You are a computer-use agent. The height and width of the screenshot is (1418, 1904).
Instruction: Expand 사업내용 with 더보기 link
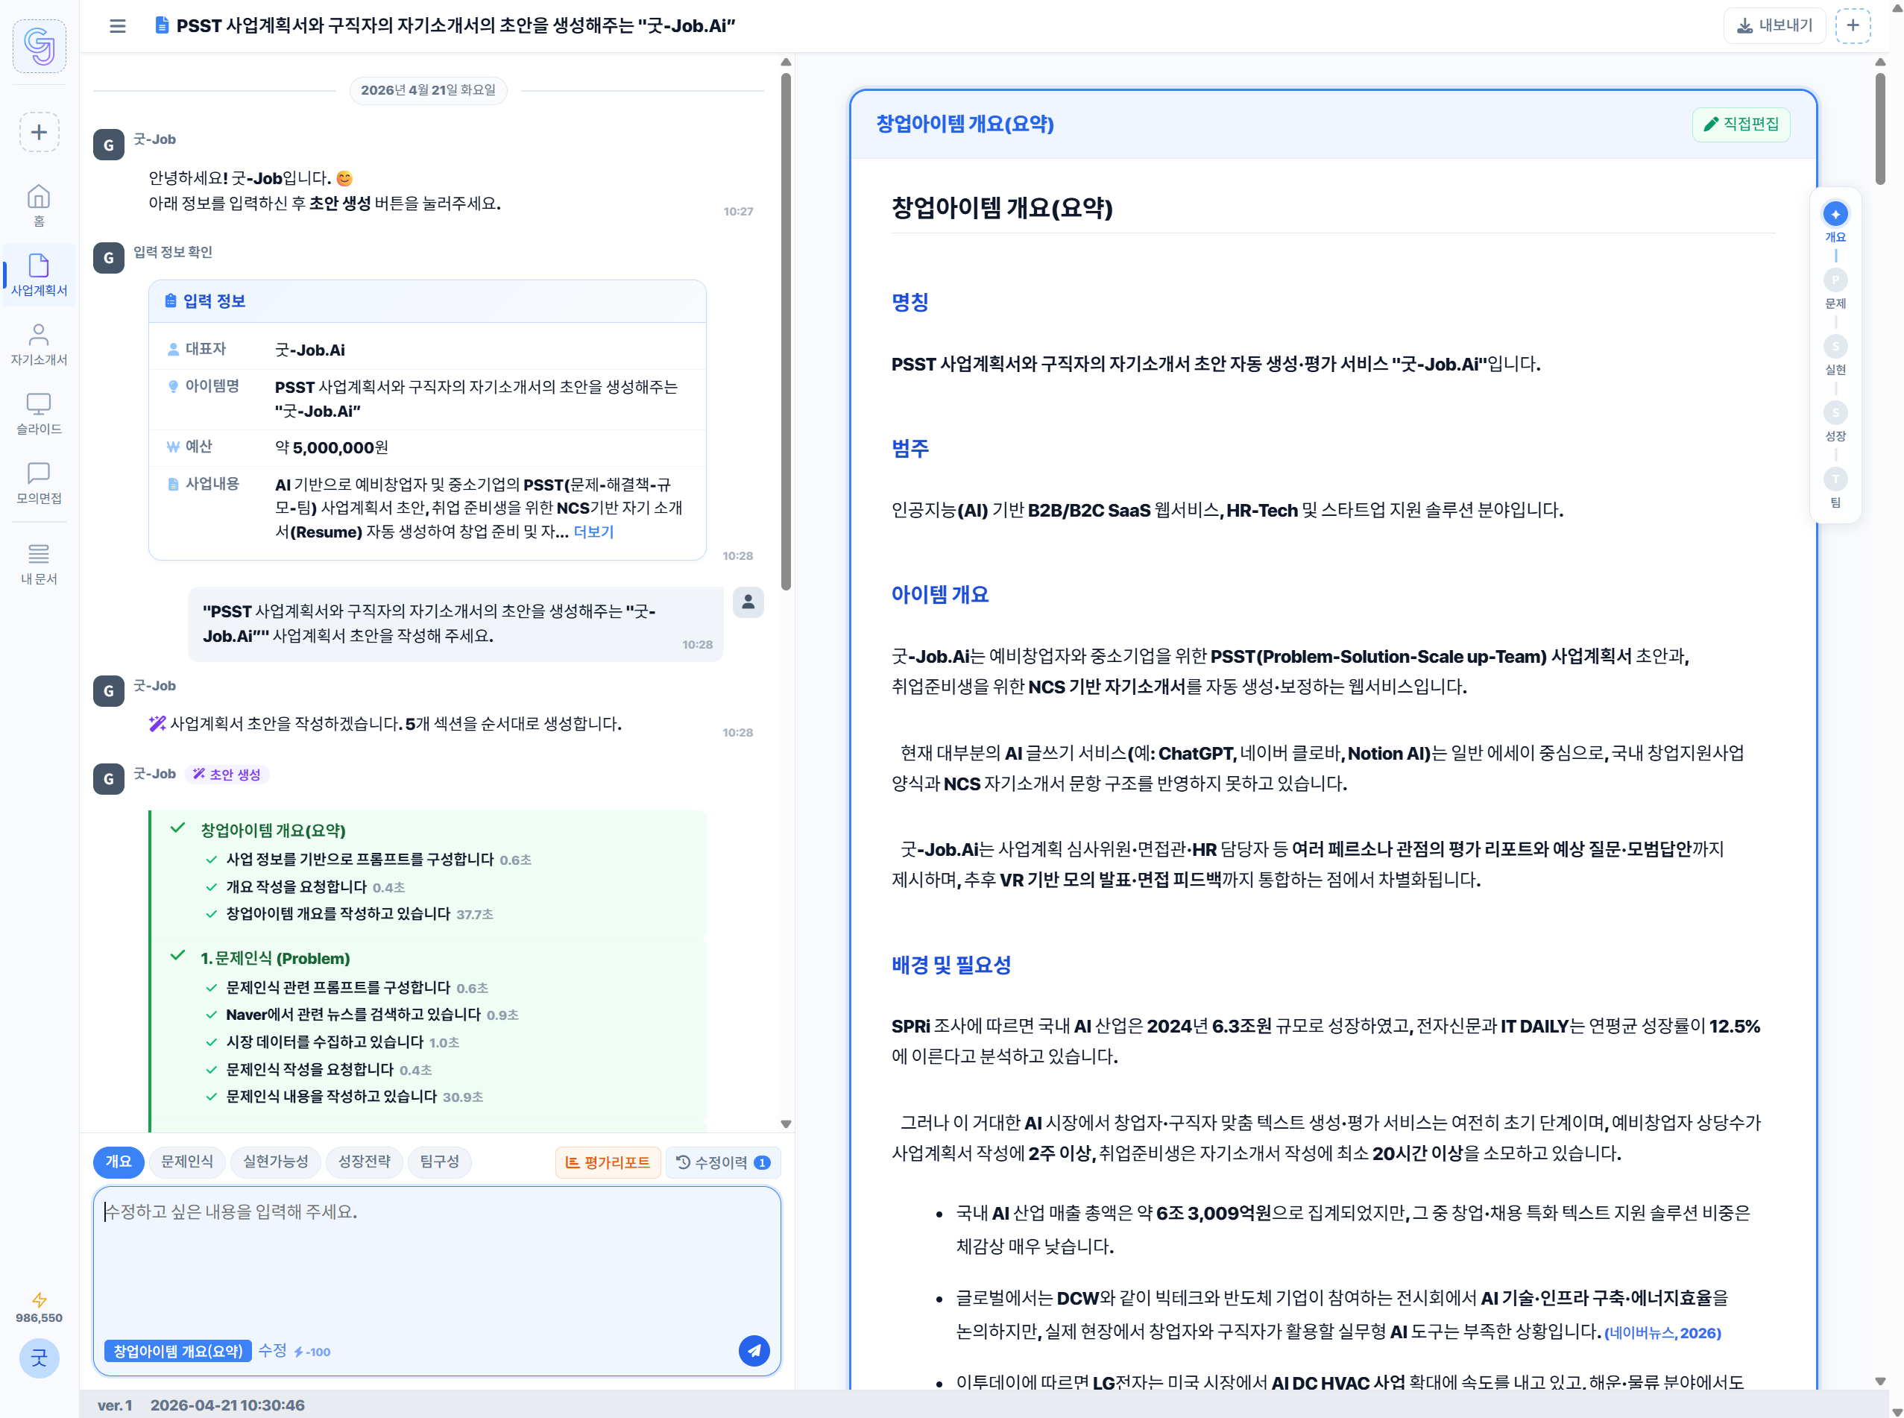pos(593,532)
